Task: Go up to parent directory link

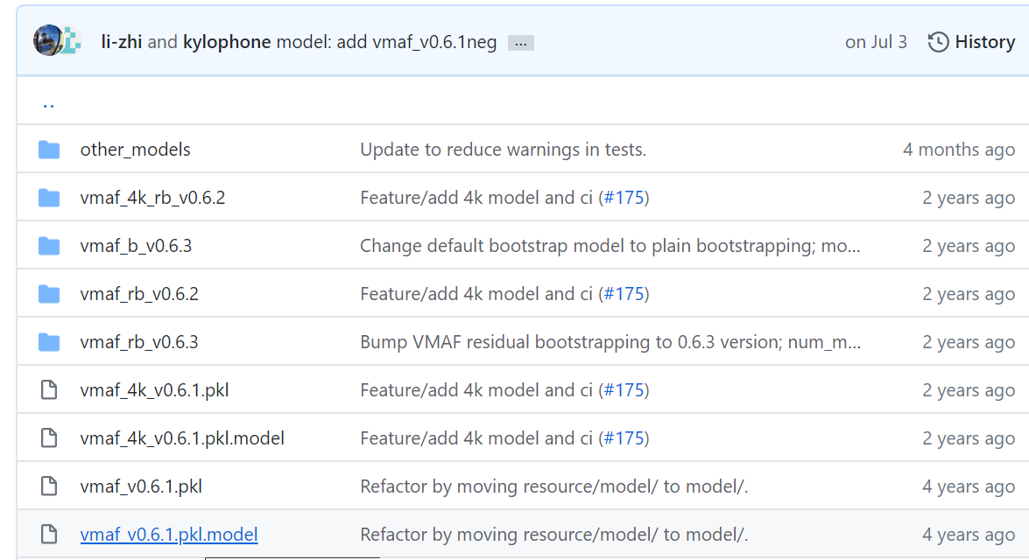Action: (48, 103)
